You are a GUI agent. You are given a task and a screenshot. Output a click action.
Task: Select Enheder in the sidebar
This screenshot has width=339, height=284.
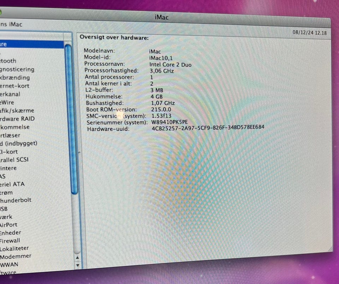10,233
